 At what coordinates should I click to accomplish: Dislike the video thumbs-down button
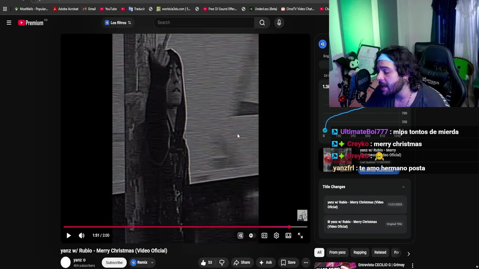(x=222, y=262)
